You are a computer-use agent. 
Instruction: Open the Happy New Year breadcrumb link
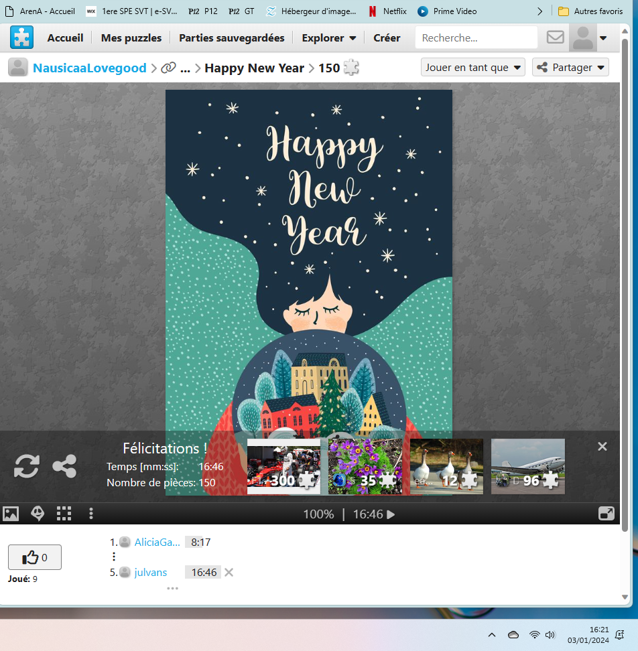point(254,68)
